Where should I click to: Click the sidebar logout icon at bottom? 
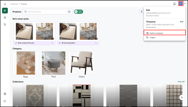pyautogui.click(x=5, y=101)
